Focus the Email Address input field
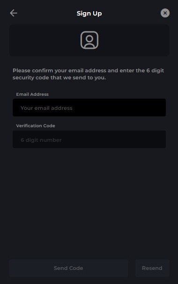 click(89, 107)
